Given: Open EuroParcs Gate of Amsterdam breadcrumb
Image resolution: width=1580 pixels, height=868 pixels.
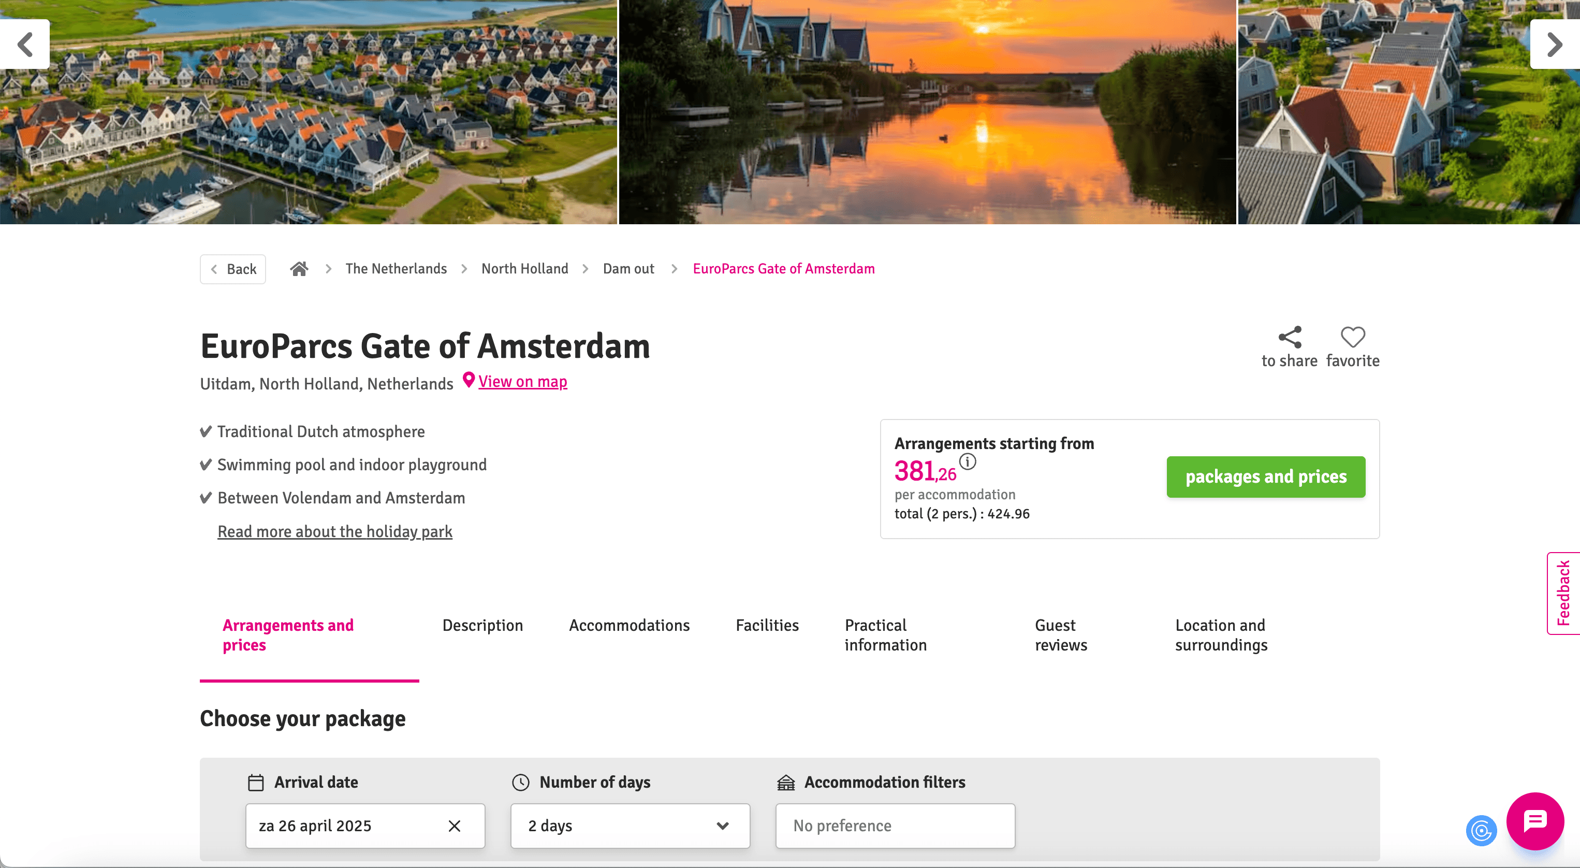Looking at the screenshot, I should (784, 269).
